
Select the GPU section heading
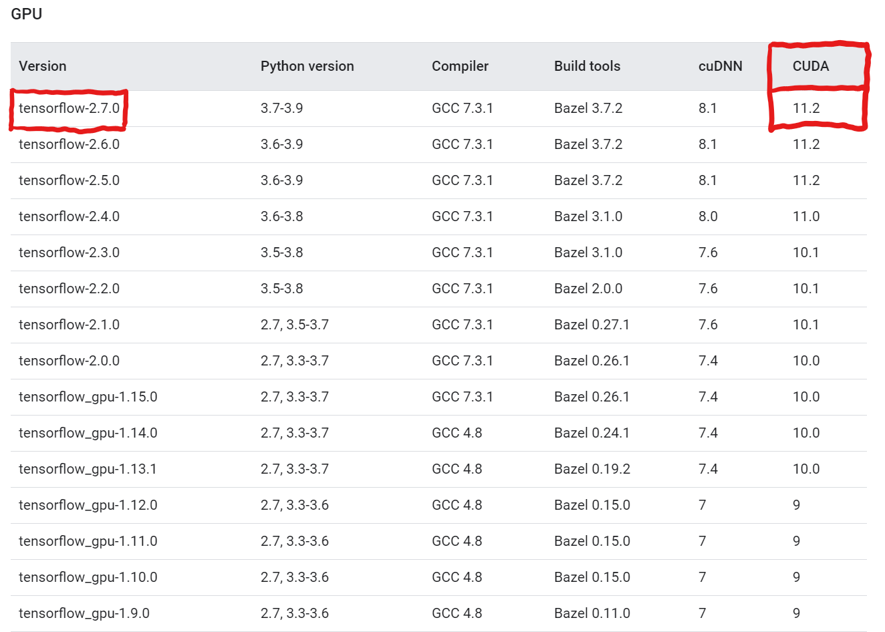pyautogui.click(x=27, y=14)
